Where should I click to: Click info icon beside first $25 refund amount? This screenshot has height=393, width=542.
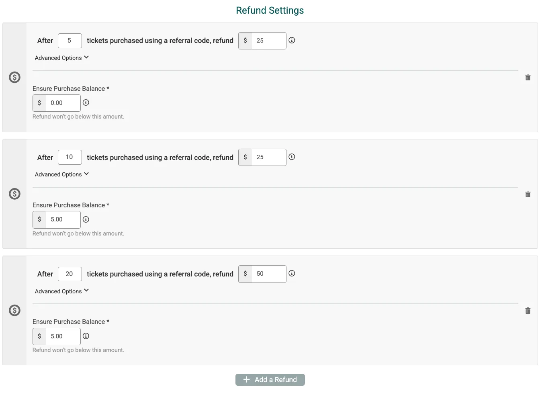292,40
